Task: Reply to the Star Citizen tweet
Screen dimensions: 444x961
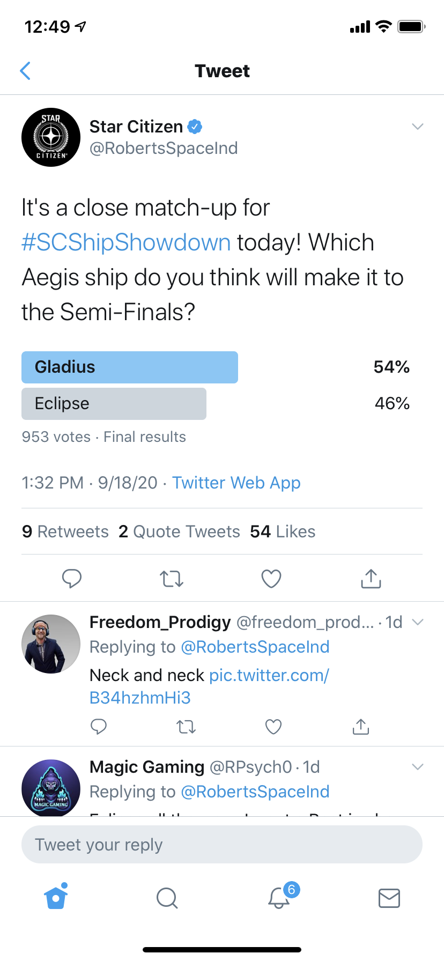Action: 72,579
